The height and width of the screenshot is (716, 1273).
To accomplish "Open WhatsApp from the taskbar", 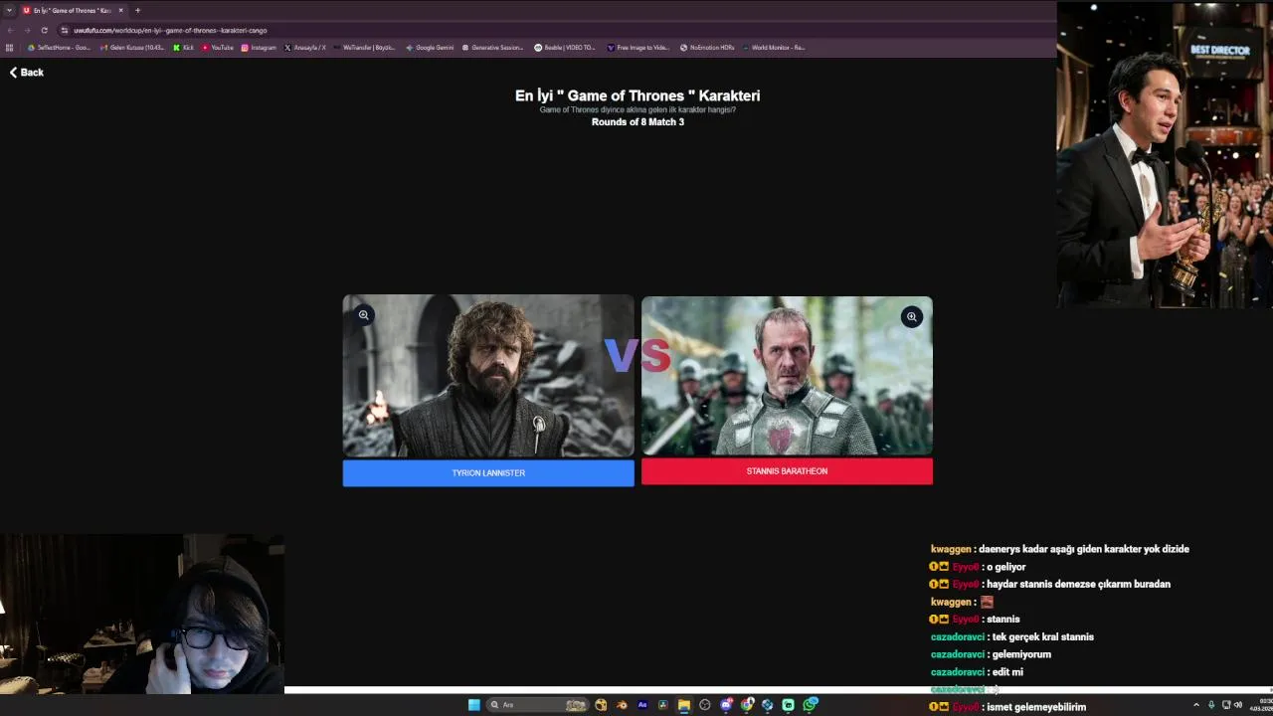I will (x=811, y=705).
